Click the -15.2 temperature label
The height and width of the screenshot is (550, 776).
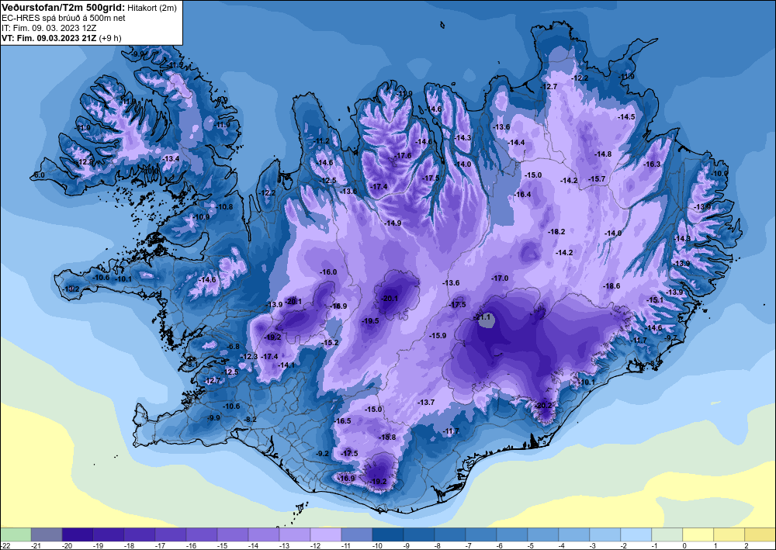click(x=330, y=343)
